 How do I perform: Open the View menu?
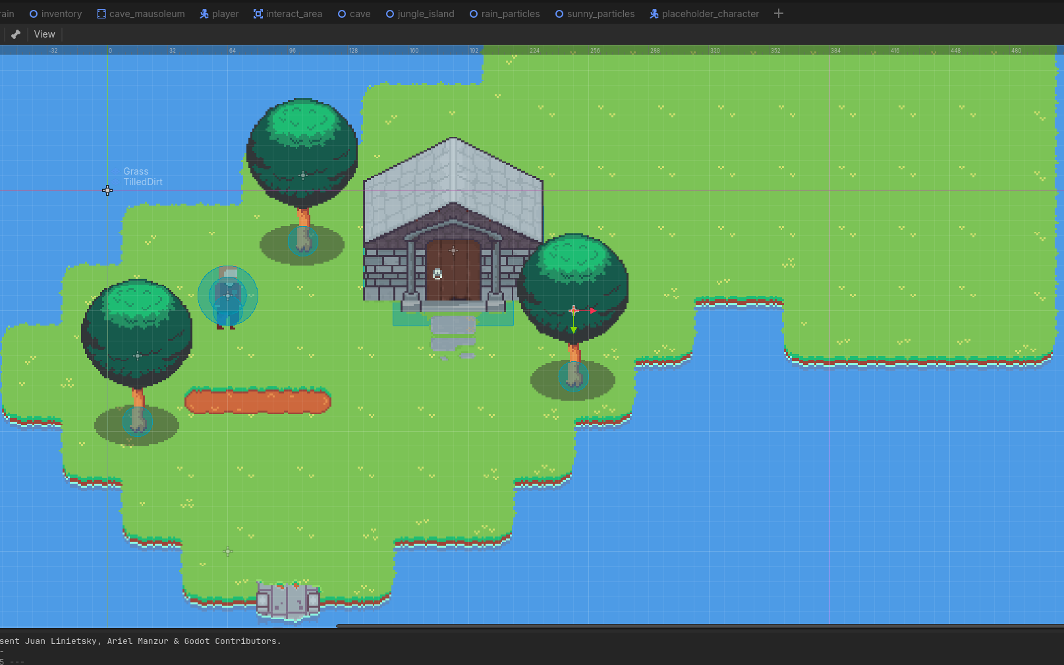click(x=44, y=34)
